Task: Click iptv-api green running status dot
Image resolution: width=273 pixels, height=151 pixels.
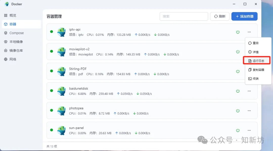Action: click(x=52, y=32)
